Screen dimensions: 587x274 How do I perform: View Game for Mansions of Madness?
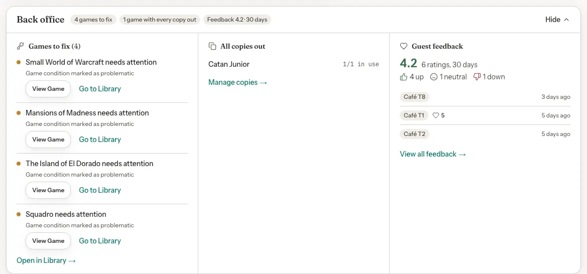[48, 139]
